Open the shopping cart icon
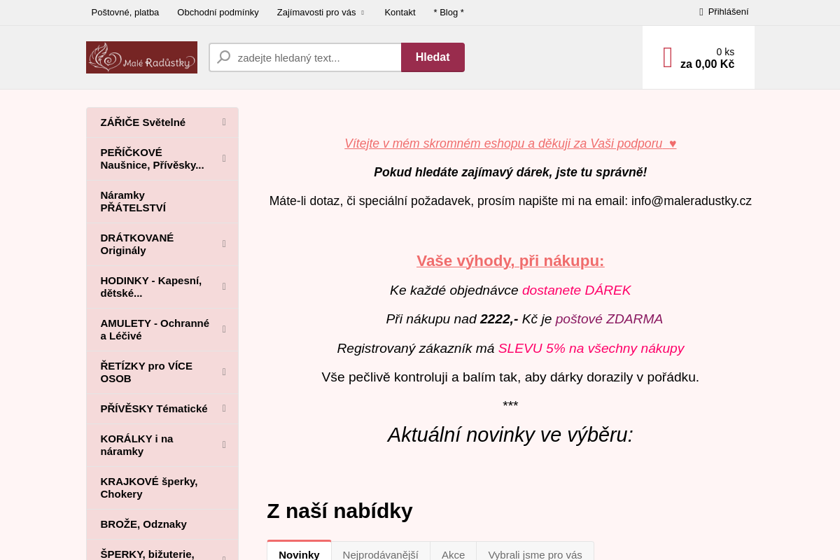The image size is (840, 560). 666,57
